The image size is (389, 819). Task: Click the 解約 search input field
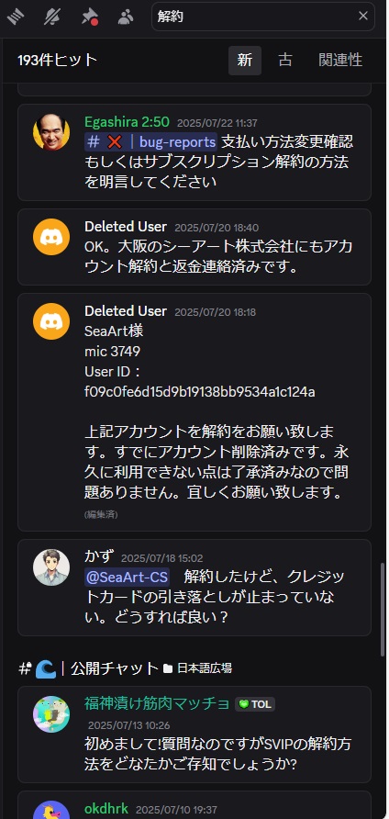coord(256,17)
